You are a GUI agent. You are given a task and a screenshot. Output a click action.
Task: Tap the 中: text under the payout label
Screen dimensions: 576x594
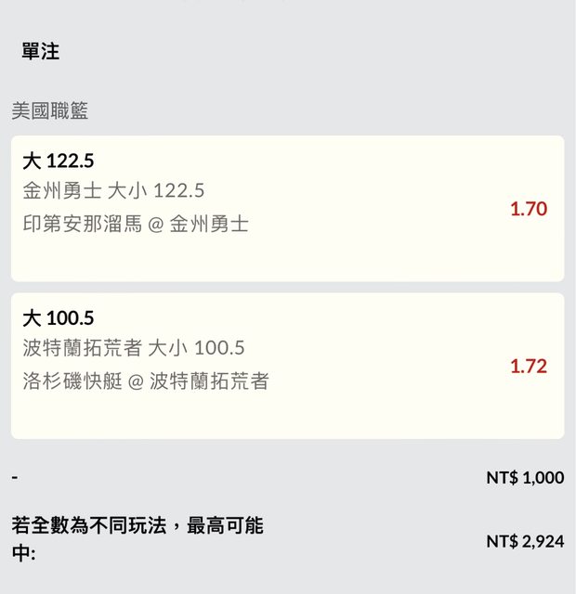[x=23, y=554]
